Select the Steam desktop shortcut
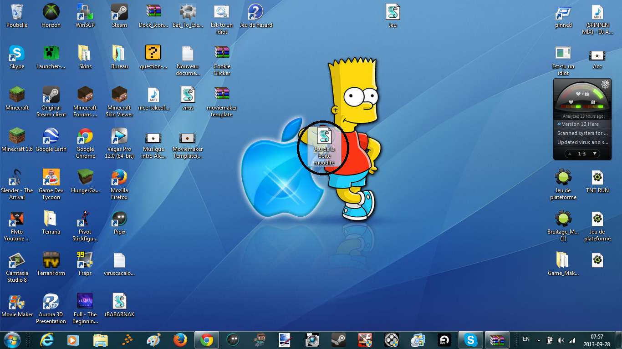Viewport: 622px width, 349px height. coord(119,16)
